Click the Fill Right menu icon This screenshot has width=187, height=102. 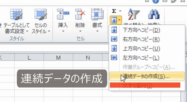click(114, 39)
